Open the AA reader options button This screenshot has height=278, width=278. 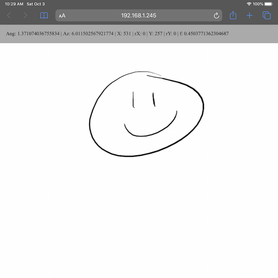[x=62, y=16]
